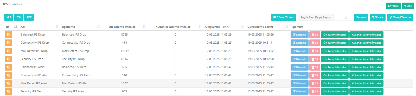Open the Filtrele filter button
This screenshot has width=416, height=96.
coord(377,17)
